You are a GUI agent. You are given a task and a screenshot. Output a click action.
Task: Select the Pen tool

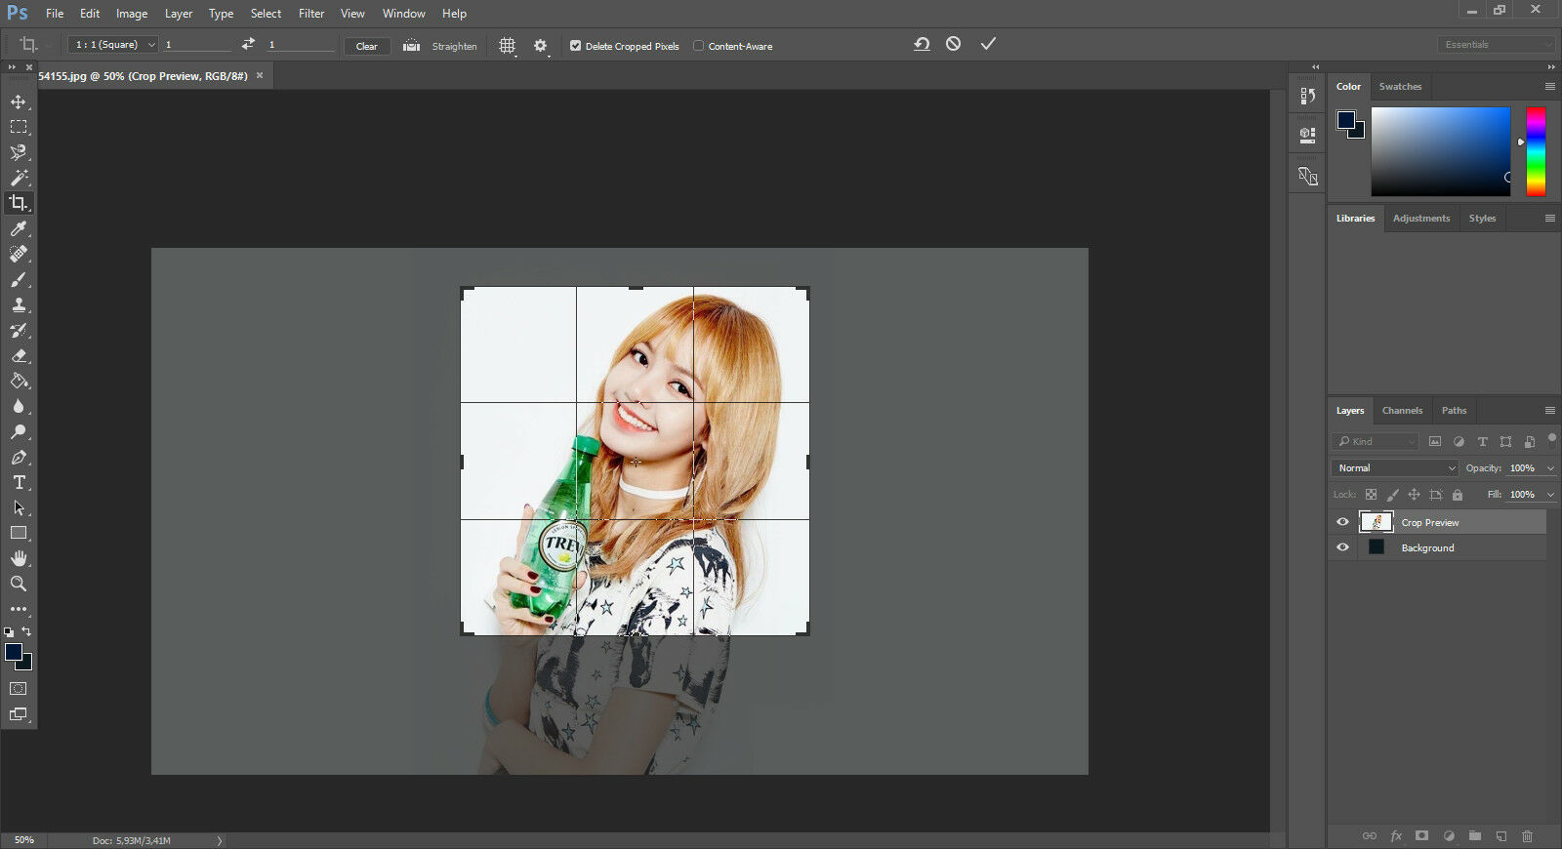click(x=19, y=457)
